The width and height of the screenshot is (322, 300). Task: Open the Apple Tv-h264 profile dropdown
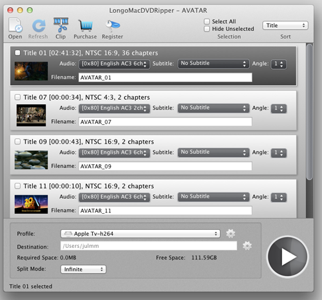[140, 234]
